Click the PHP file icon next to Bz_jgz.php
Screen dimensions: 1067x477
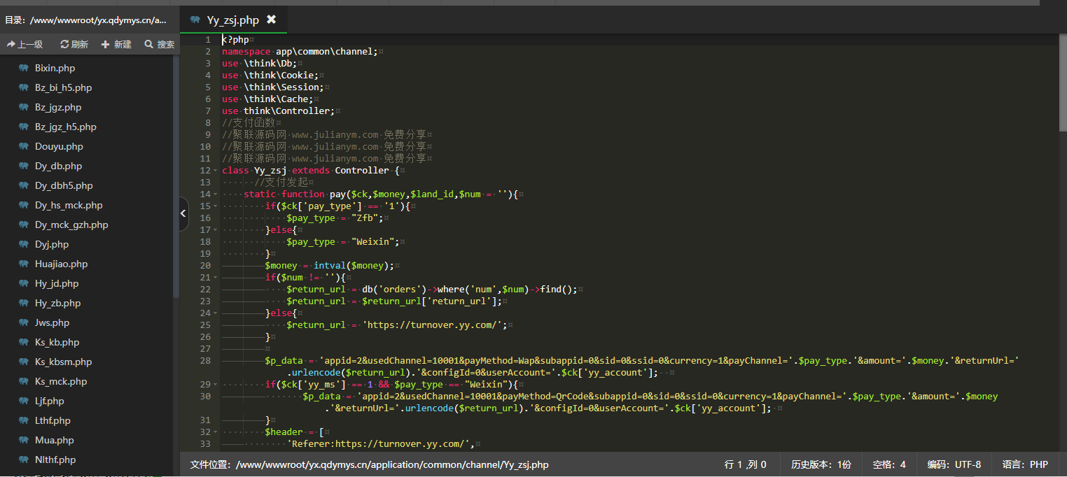point(23,107)
